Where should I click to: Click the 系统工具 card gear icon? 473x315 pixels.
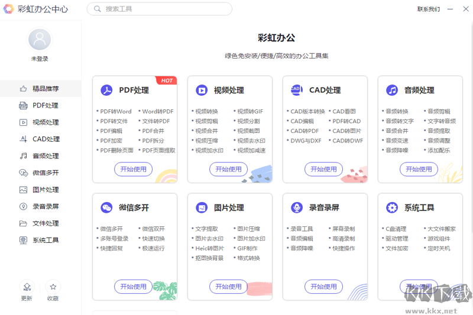point(392,207)
